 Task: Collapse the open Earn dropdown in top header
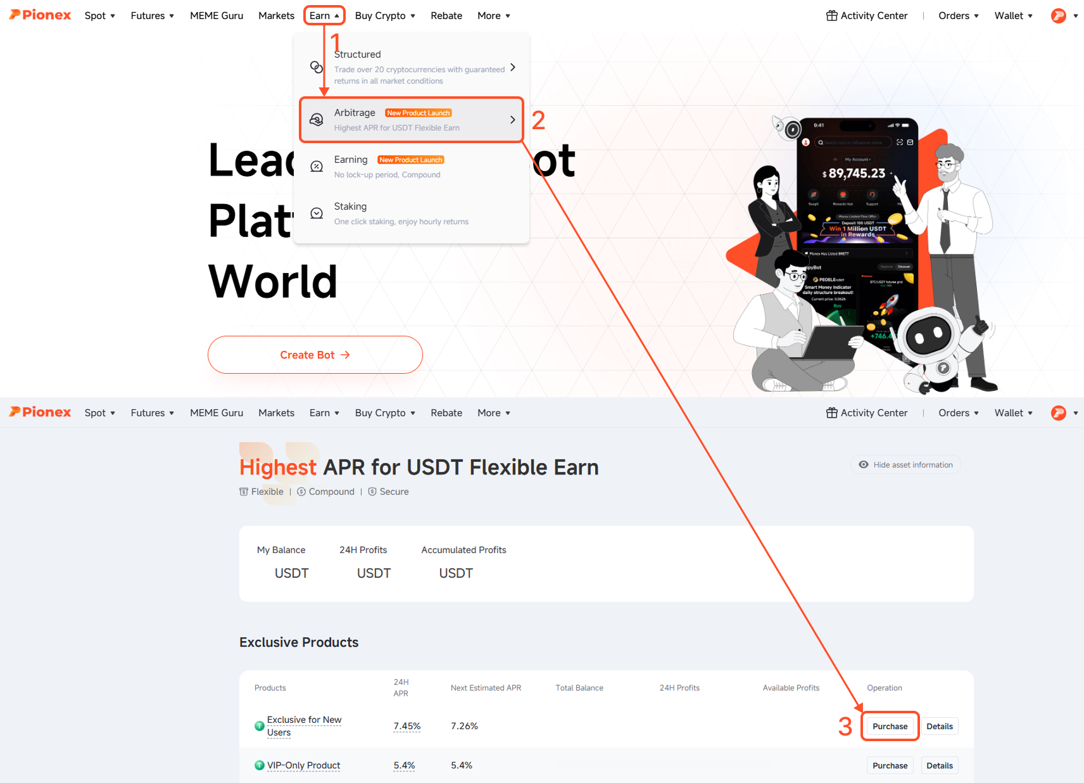click(x=324, y=15)
